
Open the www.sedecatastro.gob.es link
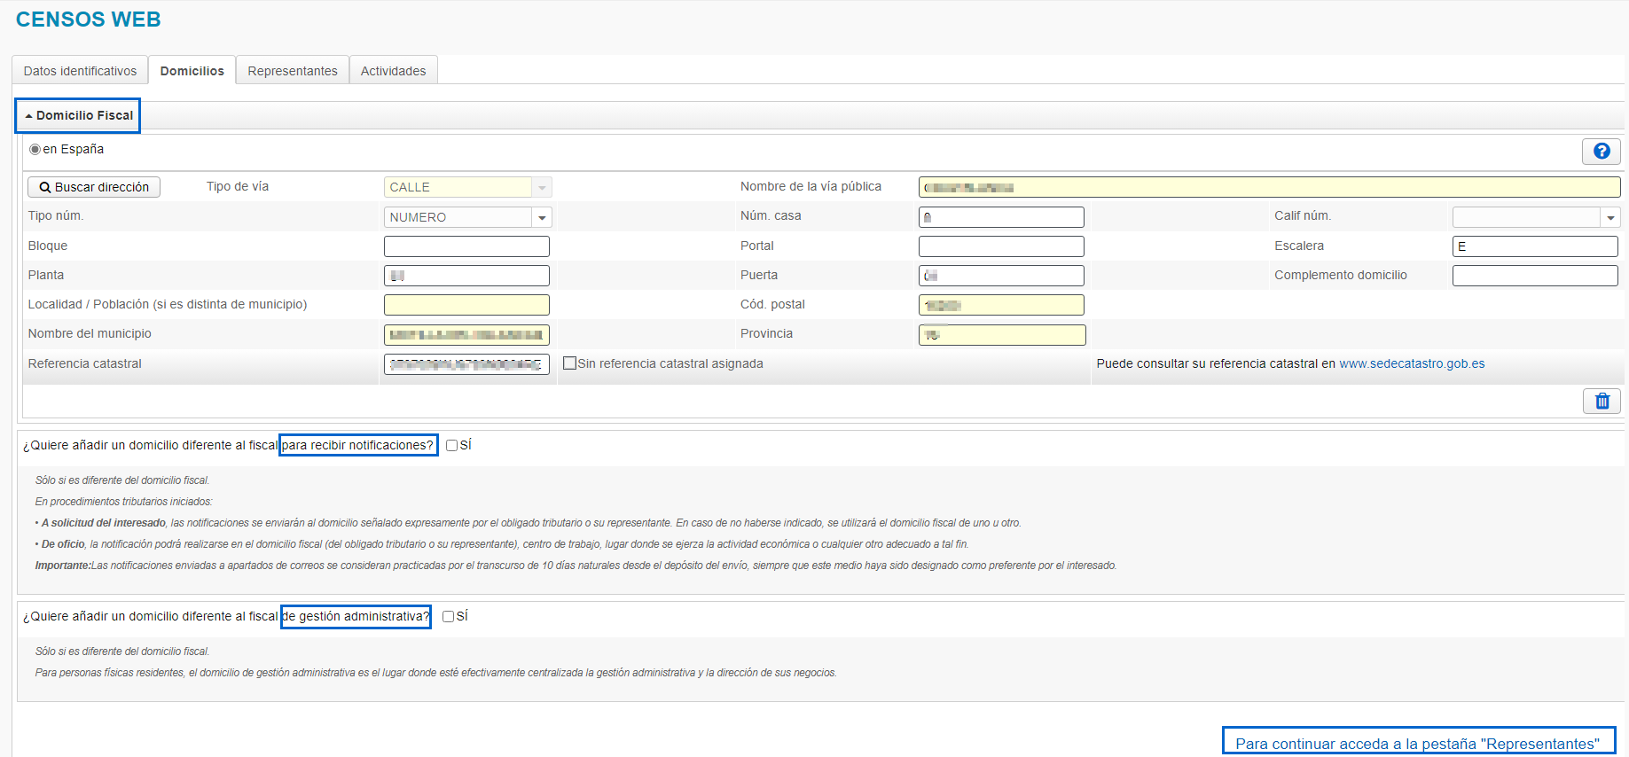tap(1412, 364)
